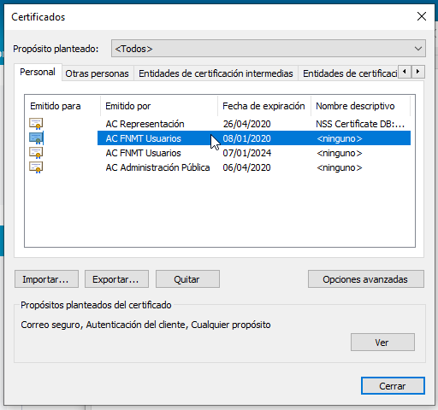
Task: Close the dialog with Cerrar button
Action: 393,386
